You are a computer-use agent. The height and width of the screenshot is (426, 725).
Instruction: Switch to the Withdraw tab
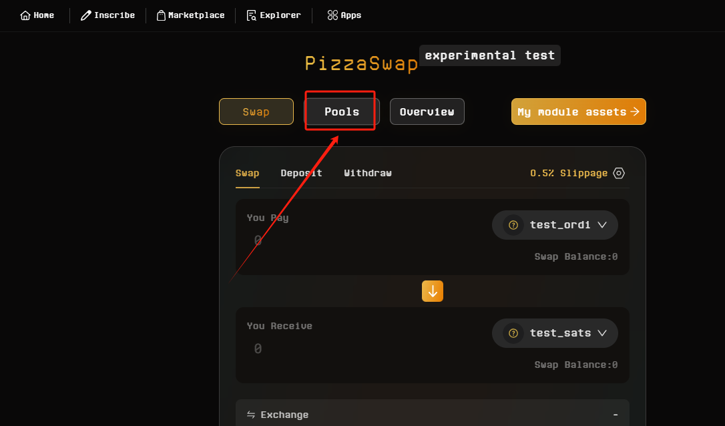coord(368,173)
